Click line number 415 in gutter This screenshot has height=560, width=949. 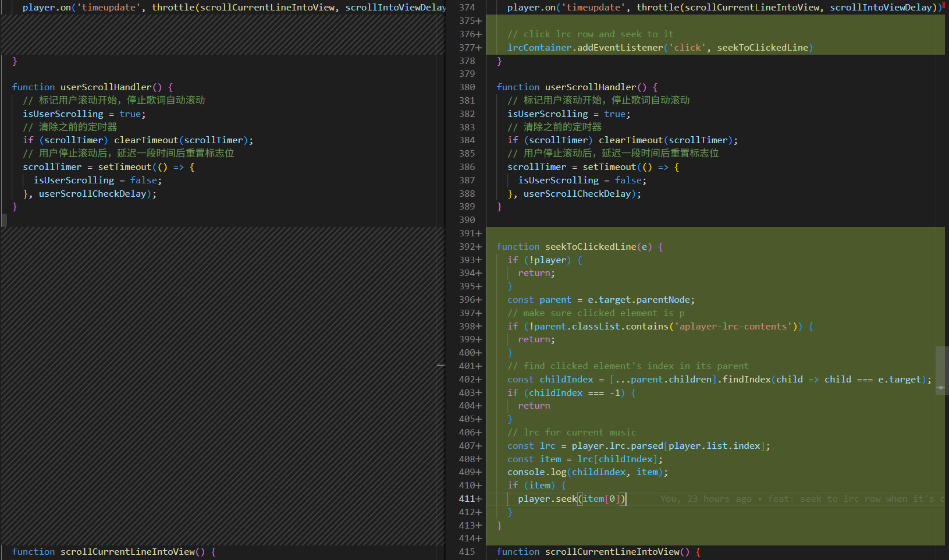467,552
